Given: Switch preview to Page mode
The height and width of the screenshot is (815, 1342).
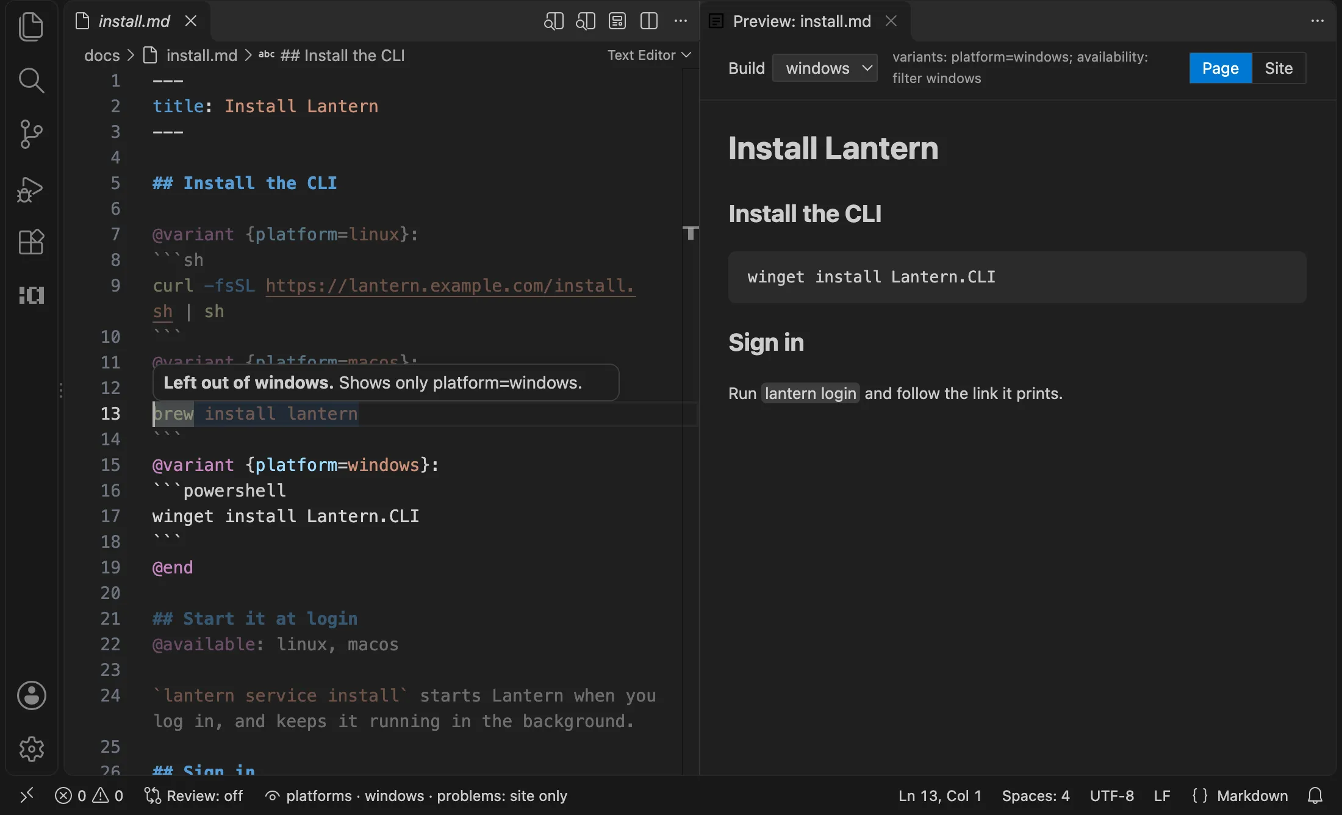Looking at the screenshot, I should pyautogui.click(x=1220, y=68).
